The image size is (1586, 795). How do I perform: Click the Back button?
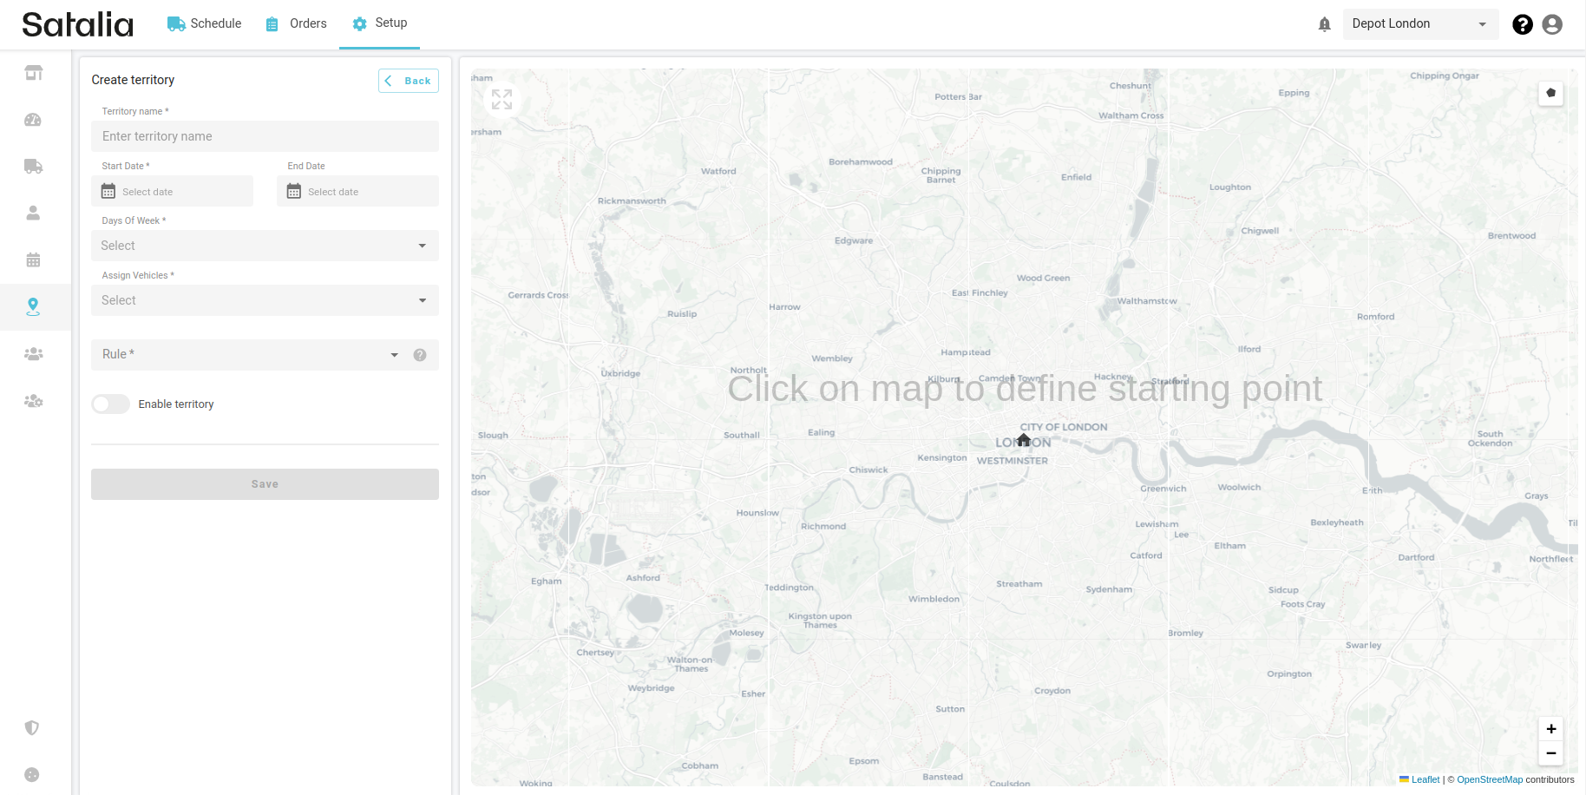[x=409, y=81]
